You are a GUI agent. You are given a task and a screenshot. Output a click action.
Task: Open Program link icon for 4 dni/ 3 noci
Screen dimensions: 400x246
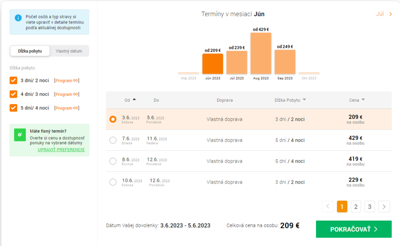76,94
